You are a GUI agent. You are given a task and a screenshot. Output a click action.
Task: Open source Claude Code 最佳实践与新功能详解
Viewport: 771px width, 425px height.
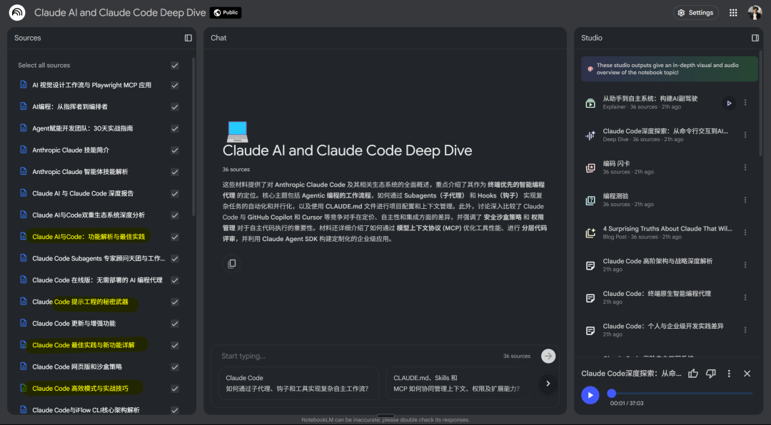coord(84,345)
